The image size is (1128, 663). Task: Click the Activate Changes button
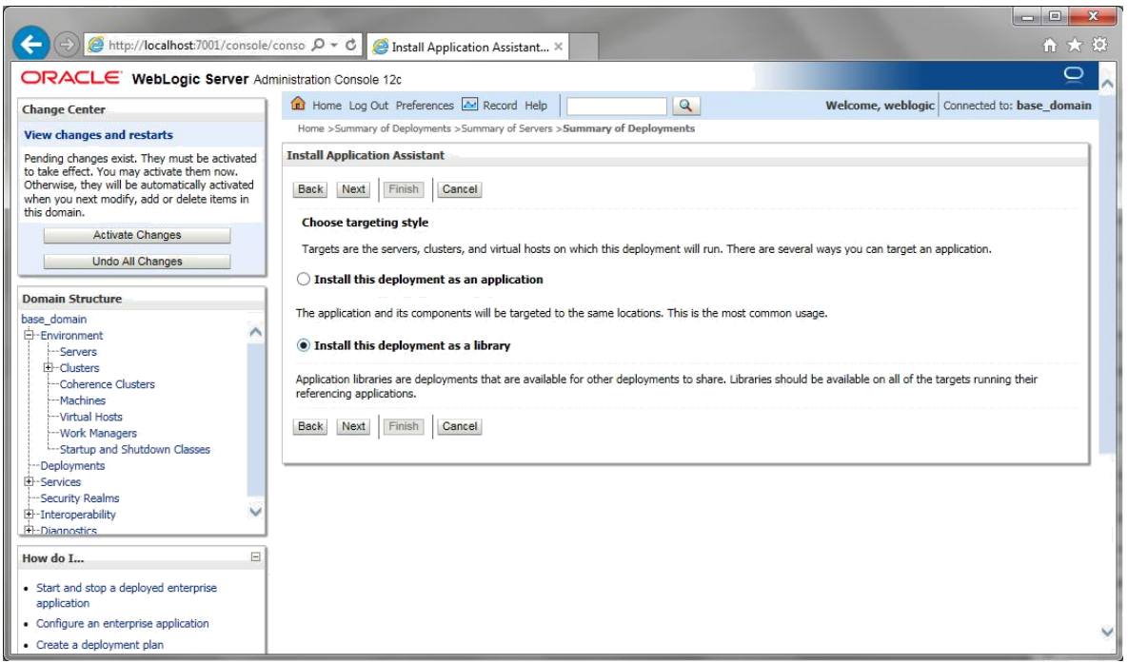tap(137, 235)
